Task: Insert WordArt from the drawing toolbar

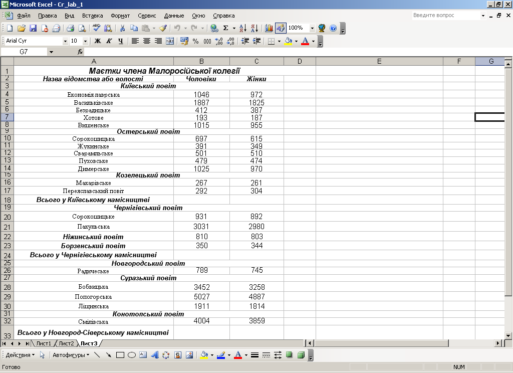Action: (x=154, y=355)
